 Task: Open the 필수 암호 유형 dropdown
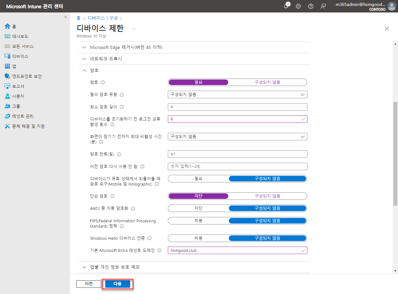point(237,94)
